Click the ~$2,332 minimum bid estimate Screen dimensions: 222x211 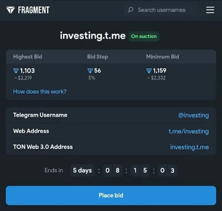pos(157,78)
